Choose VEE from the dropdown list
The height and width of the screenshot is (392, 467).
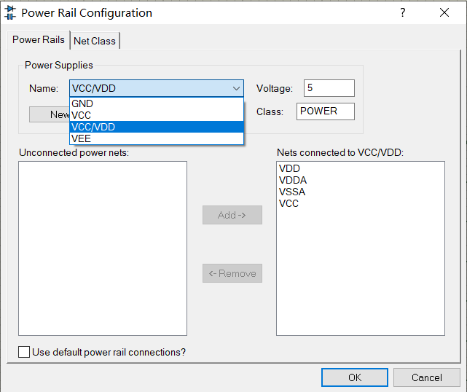coord(157,138)
